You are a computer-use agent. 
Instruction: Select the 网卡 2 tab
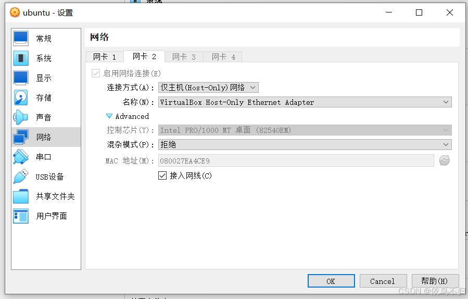coord(144,56)
